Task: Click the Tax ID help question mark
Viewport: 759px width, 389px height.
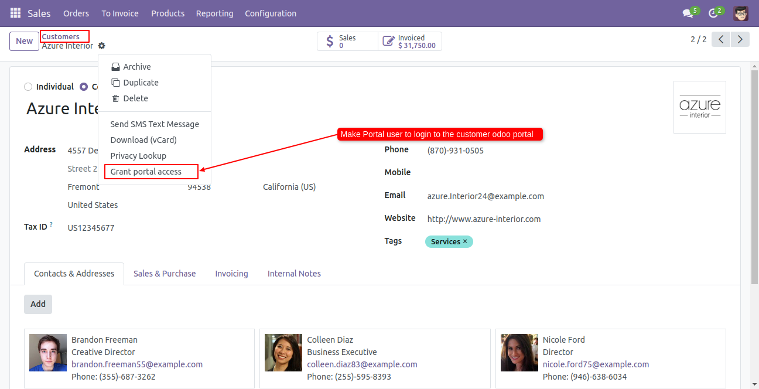Action: click(51, 224)
